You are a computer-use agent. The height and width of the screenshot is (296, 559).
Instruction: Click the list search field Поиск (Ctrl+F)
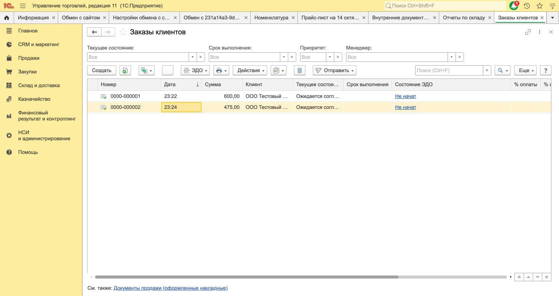tap(449, 70)
